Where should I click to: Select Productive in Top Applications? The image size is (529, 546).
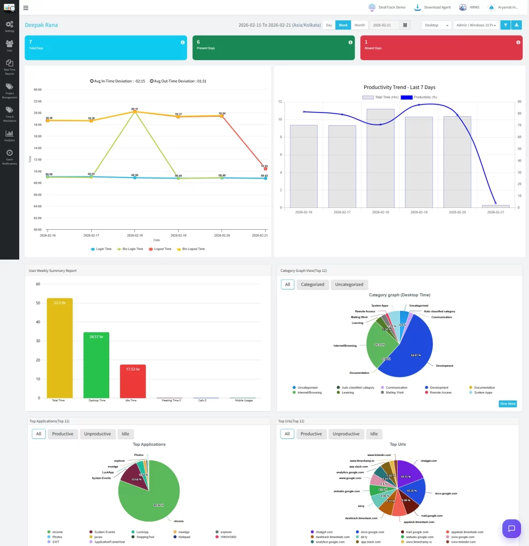63,434
